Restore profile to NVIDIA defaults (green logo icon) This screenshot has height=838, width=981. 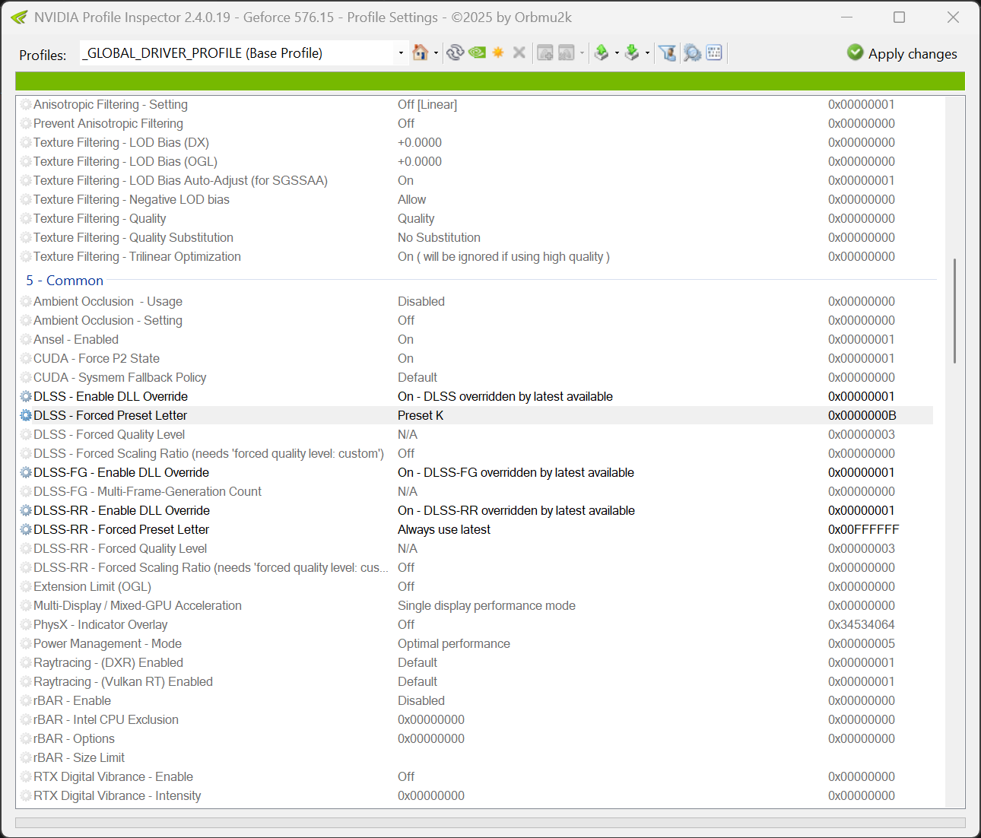pyautogui.click(x=477, y=52)
